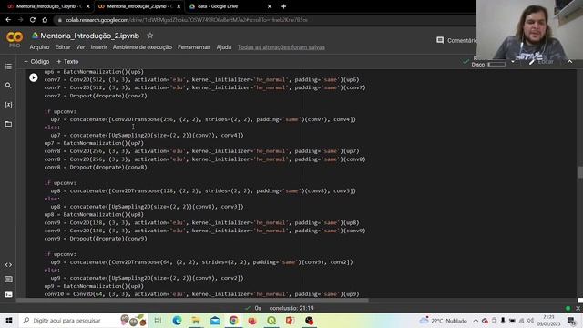Dismiss the bottom status bar with X
The width and height of the screenshot is (583, 328).
pos(578,308)
